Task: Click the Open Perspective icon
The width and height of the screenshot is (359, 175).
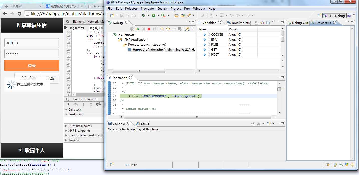Action: tap(319, 16)
